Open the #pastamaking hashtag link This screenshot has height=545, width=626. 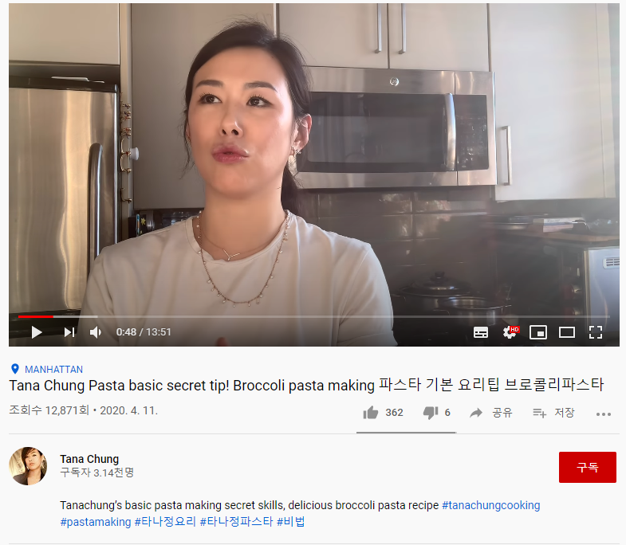(x=96, y=522)
